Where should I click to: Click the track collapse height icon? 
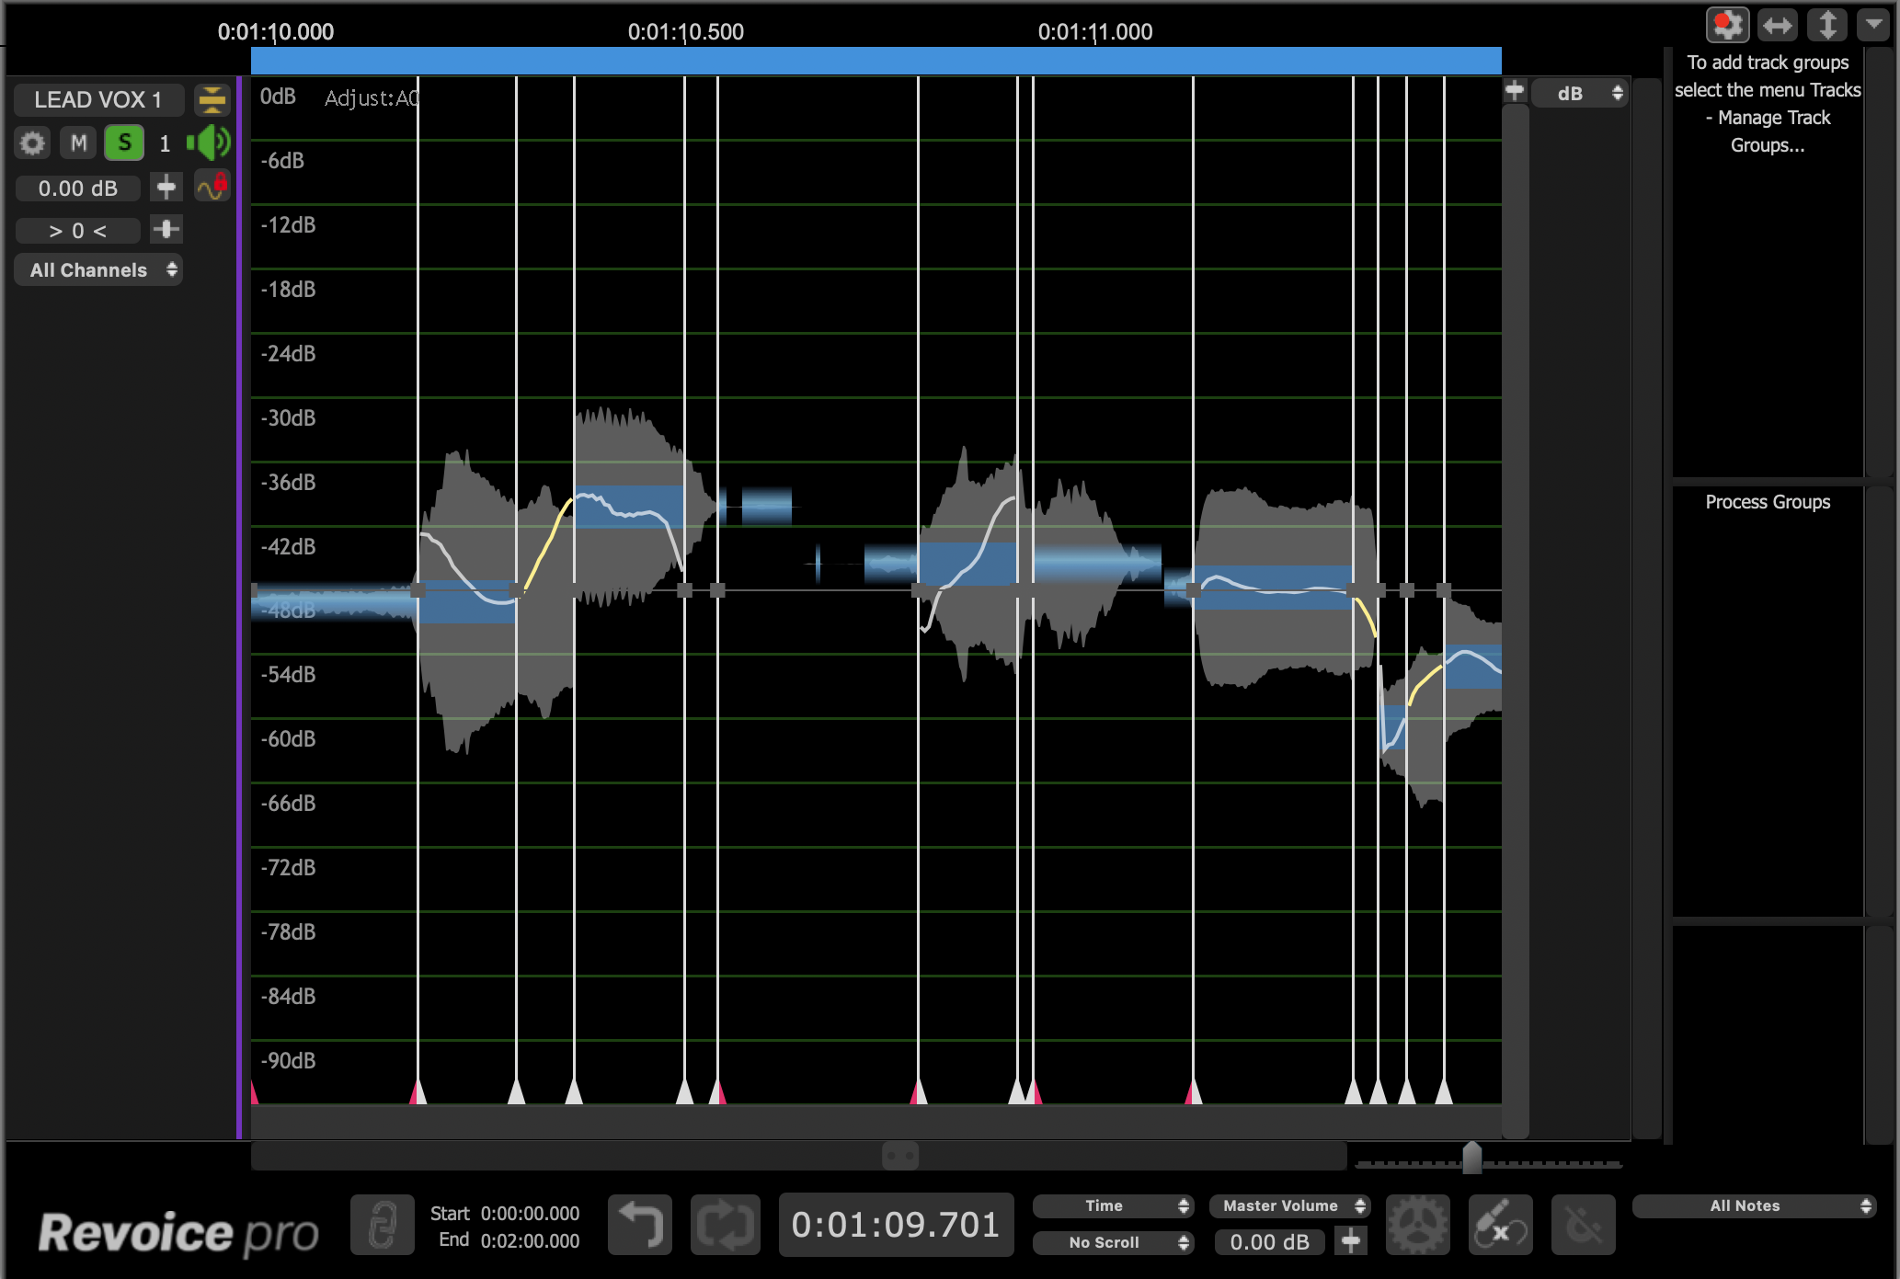[212, 99]
